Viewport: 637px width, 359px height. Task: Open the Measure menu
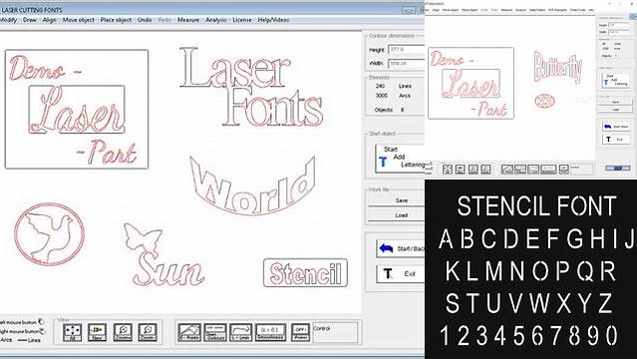[188, 20]
